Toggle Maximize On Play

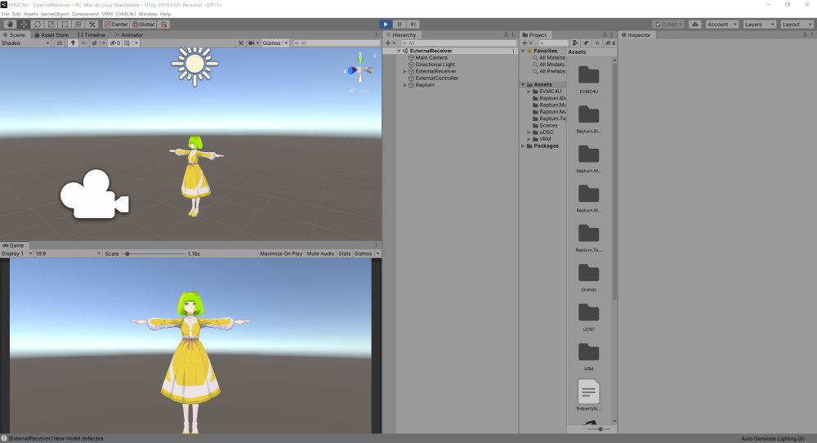pyautogui.click(x=281, y=253)
